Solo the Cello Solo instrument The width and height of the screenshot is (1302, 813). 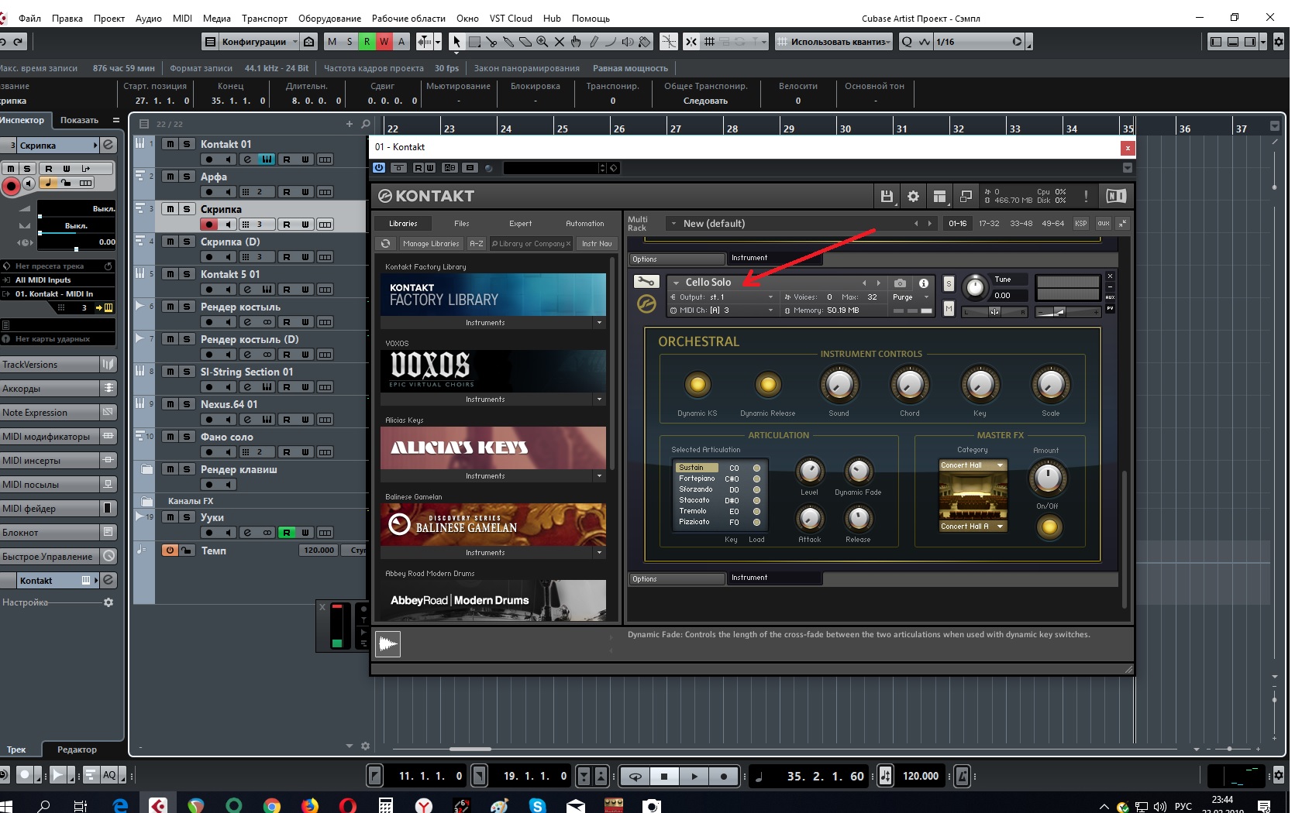(949, 284)
